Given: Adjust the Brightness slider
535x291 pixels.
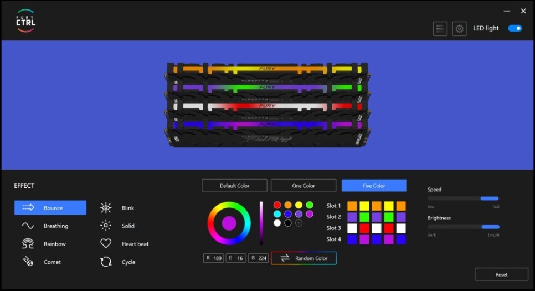Looking at the screenshot, I should click(x=464, y=227).
